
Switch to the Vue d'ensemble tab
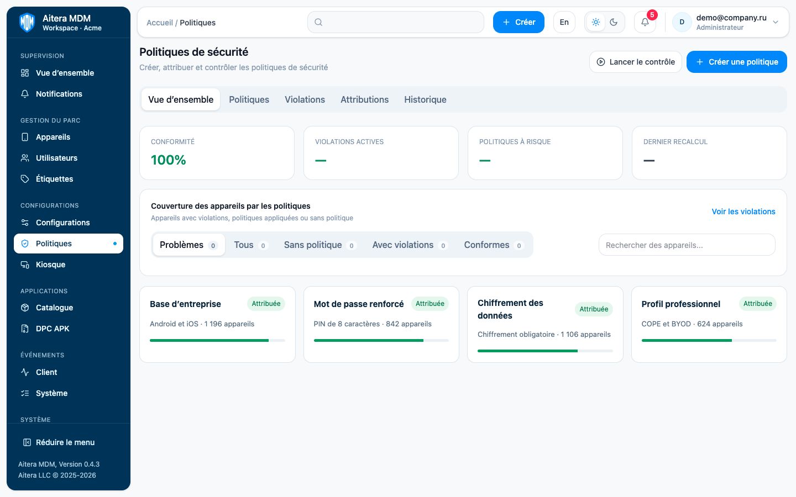point(181,99)
